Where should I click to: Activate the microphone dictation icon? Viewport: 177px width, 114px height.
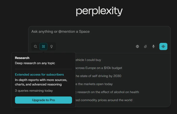[x=153, y=46]
